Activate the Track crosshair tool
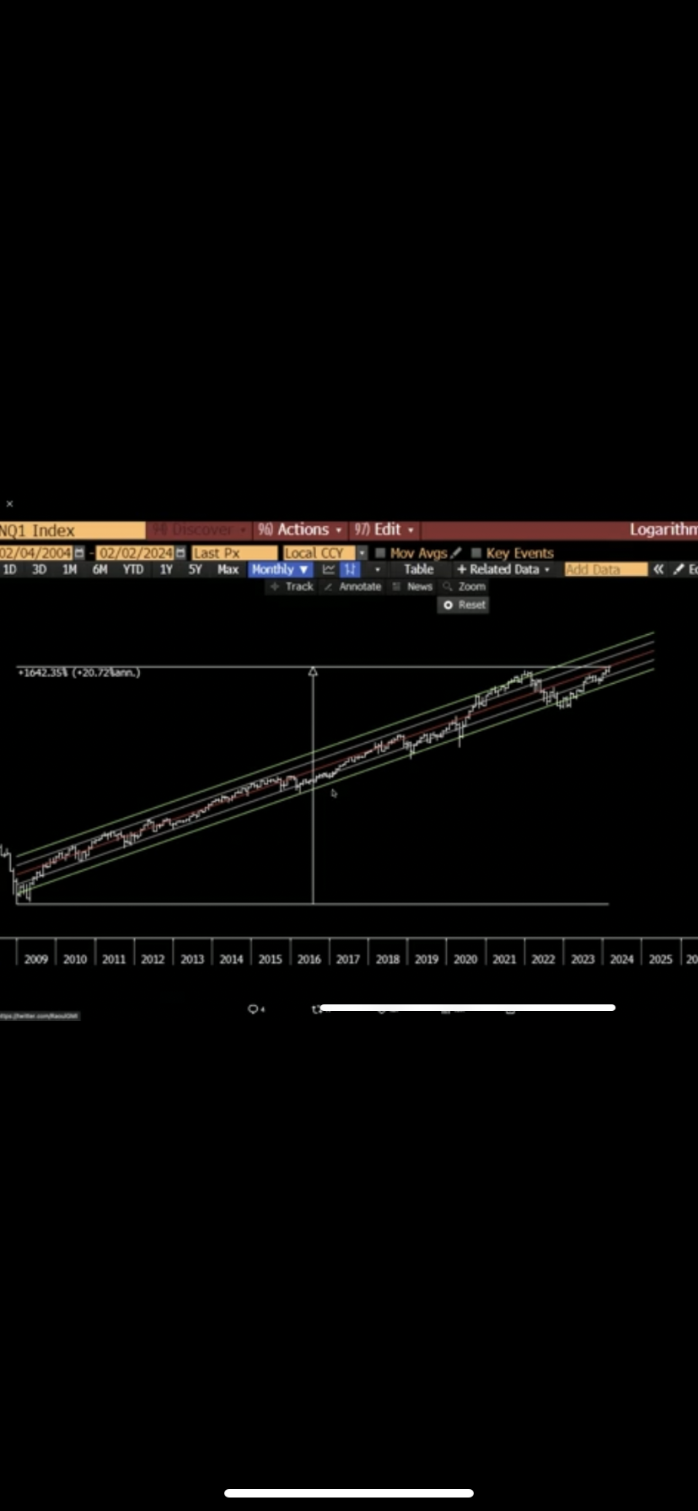 [292, 587]
